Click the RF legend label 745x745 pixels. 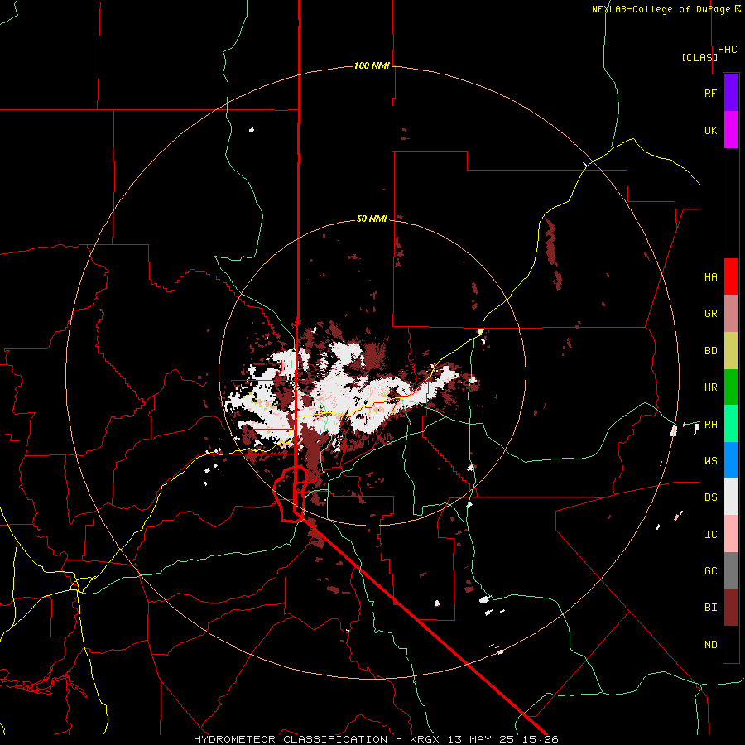pos(710,93)
